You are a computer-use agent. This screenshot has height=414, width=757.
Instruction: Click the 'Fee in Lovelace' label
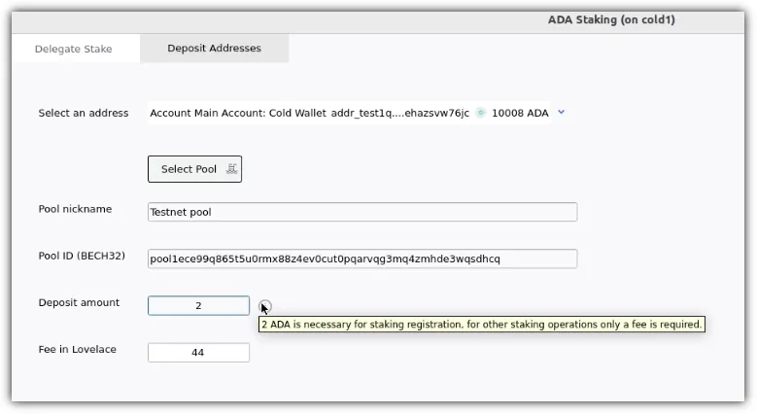77,349
